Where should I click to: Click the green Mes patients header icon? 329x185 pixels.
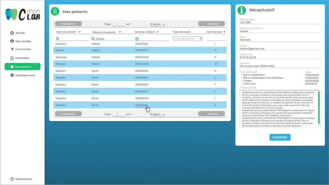55,11
